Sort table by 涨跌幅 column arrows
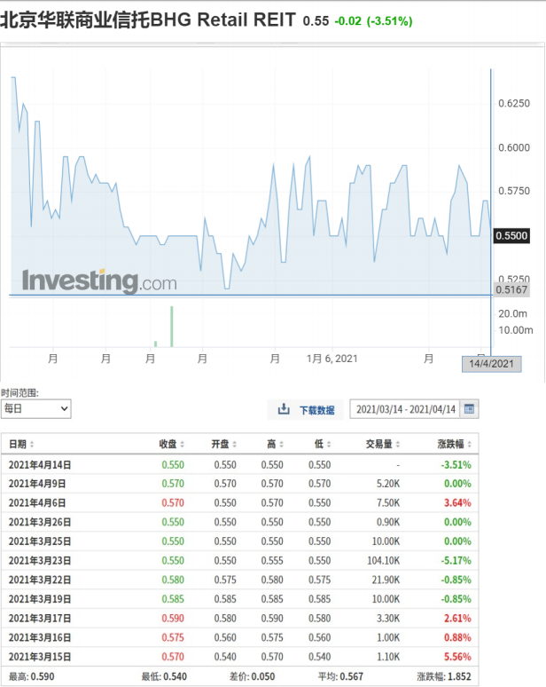Image resolution: width=546 pixels, height=687 pixels. pyautogui.click(x=469, y=445)
